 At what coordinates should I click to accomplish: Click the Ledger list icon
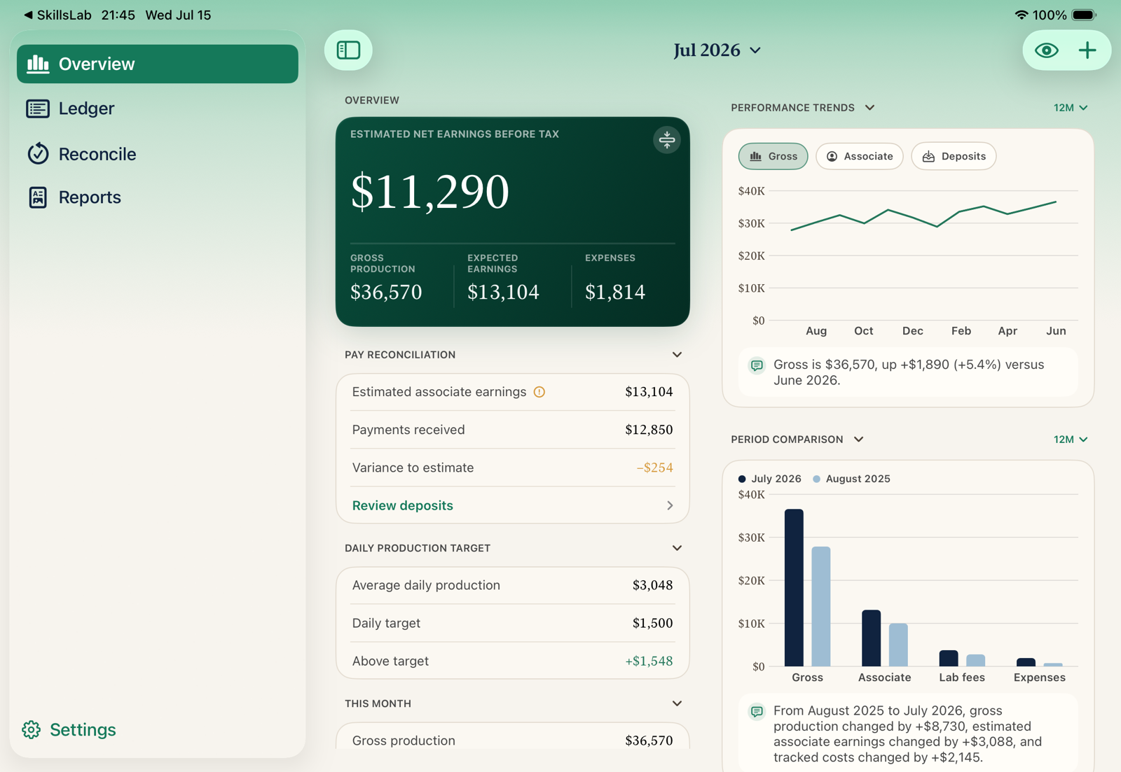pyautogui.click(x=38, y=108)
